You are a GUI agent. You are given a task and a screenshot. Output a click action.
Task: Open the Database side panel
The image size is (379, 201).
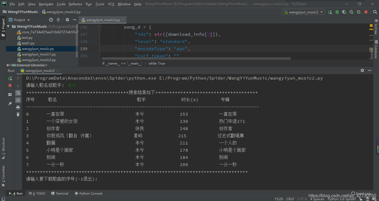click(376, 49)
